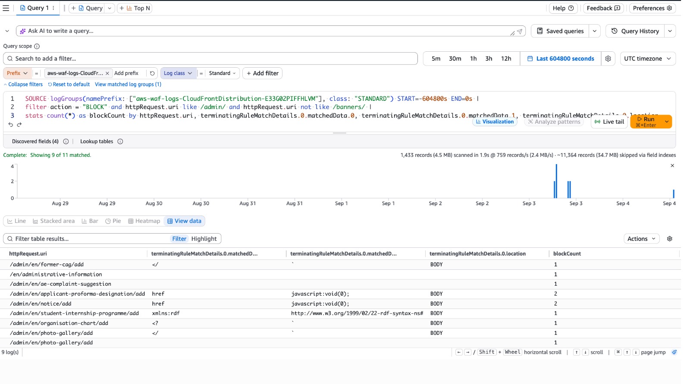
Task: Select the Pie chart view
Action: tap(113, 221)
